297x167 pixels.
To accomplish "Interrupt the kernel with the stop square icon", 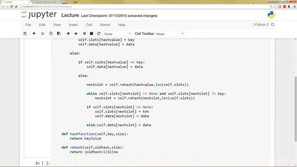I will click(x=91, y=34).
